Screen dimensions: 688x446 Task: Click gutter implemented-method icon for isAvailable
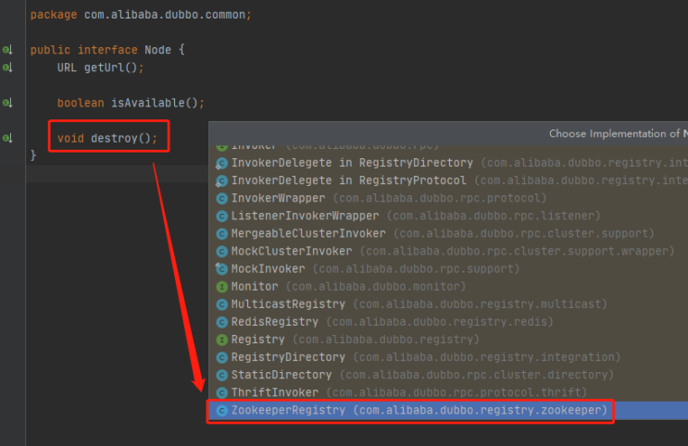[x=7, y=103]
